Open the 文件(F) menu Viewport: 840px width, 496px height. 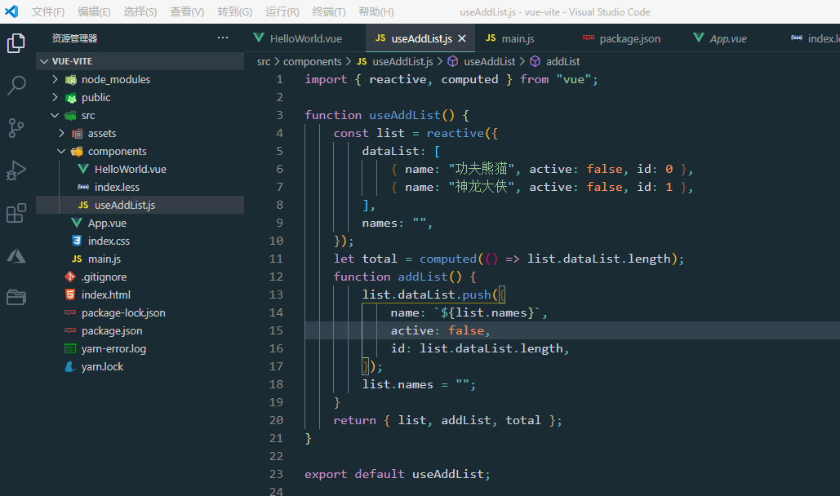coord(47,11)
